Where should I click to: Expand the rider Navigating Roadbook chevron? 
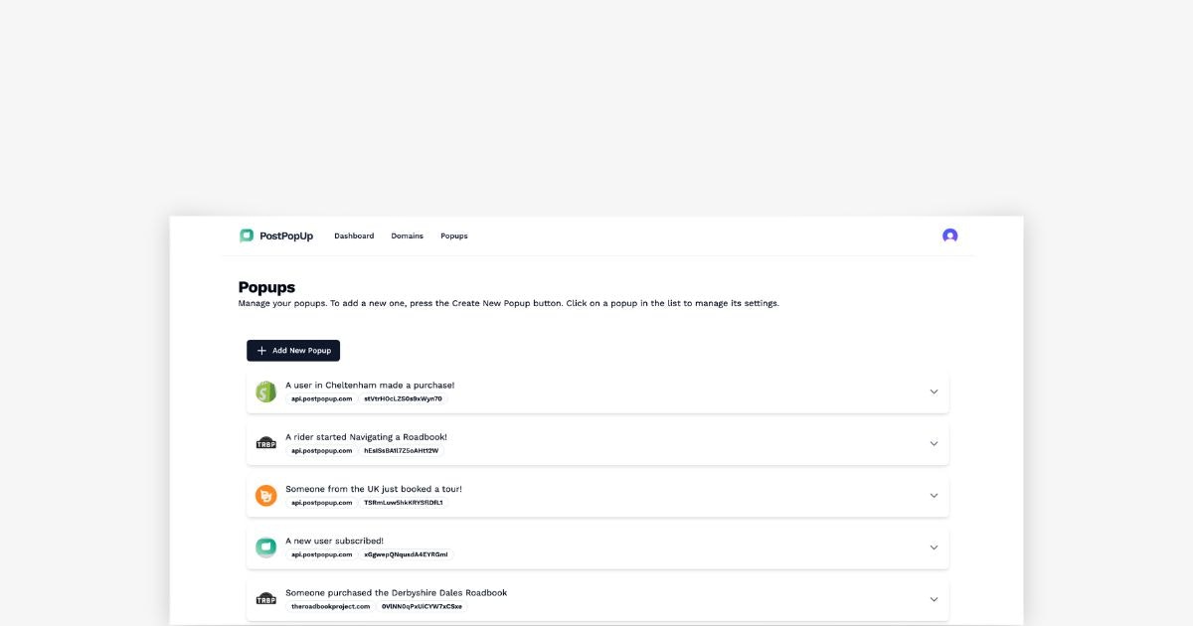[x=934, y=443]
